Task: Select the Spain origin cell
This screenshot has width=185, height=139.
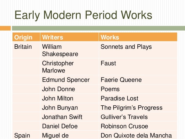Action: [x=26, y=135]
